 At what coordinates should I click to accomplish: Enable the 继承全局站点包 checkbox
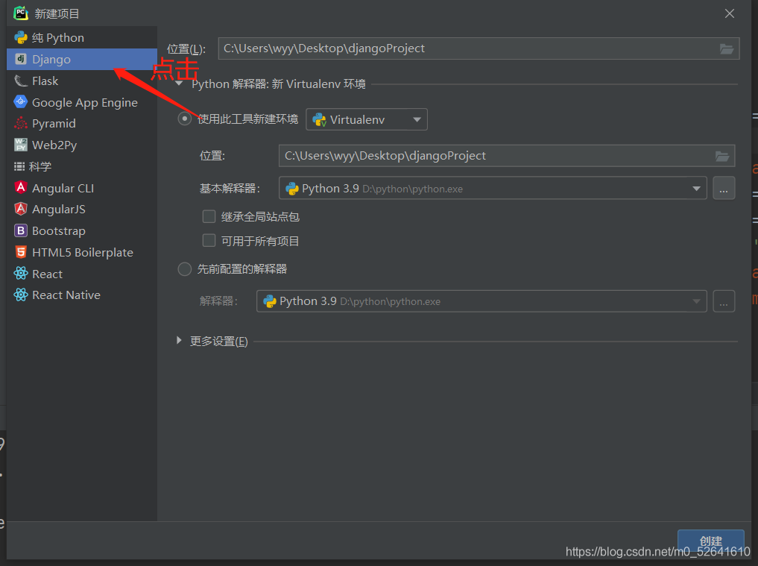[209, 216]
